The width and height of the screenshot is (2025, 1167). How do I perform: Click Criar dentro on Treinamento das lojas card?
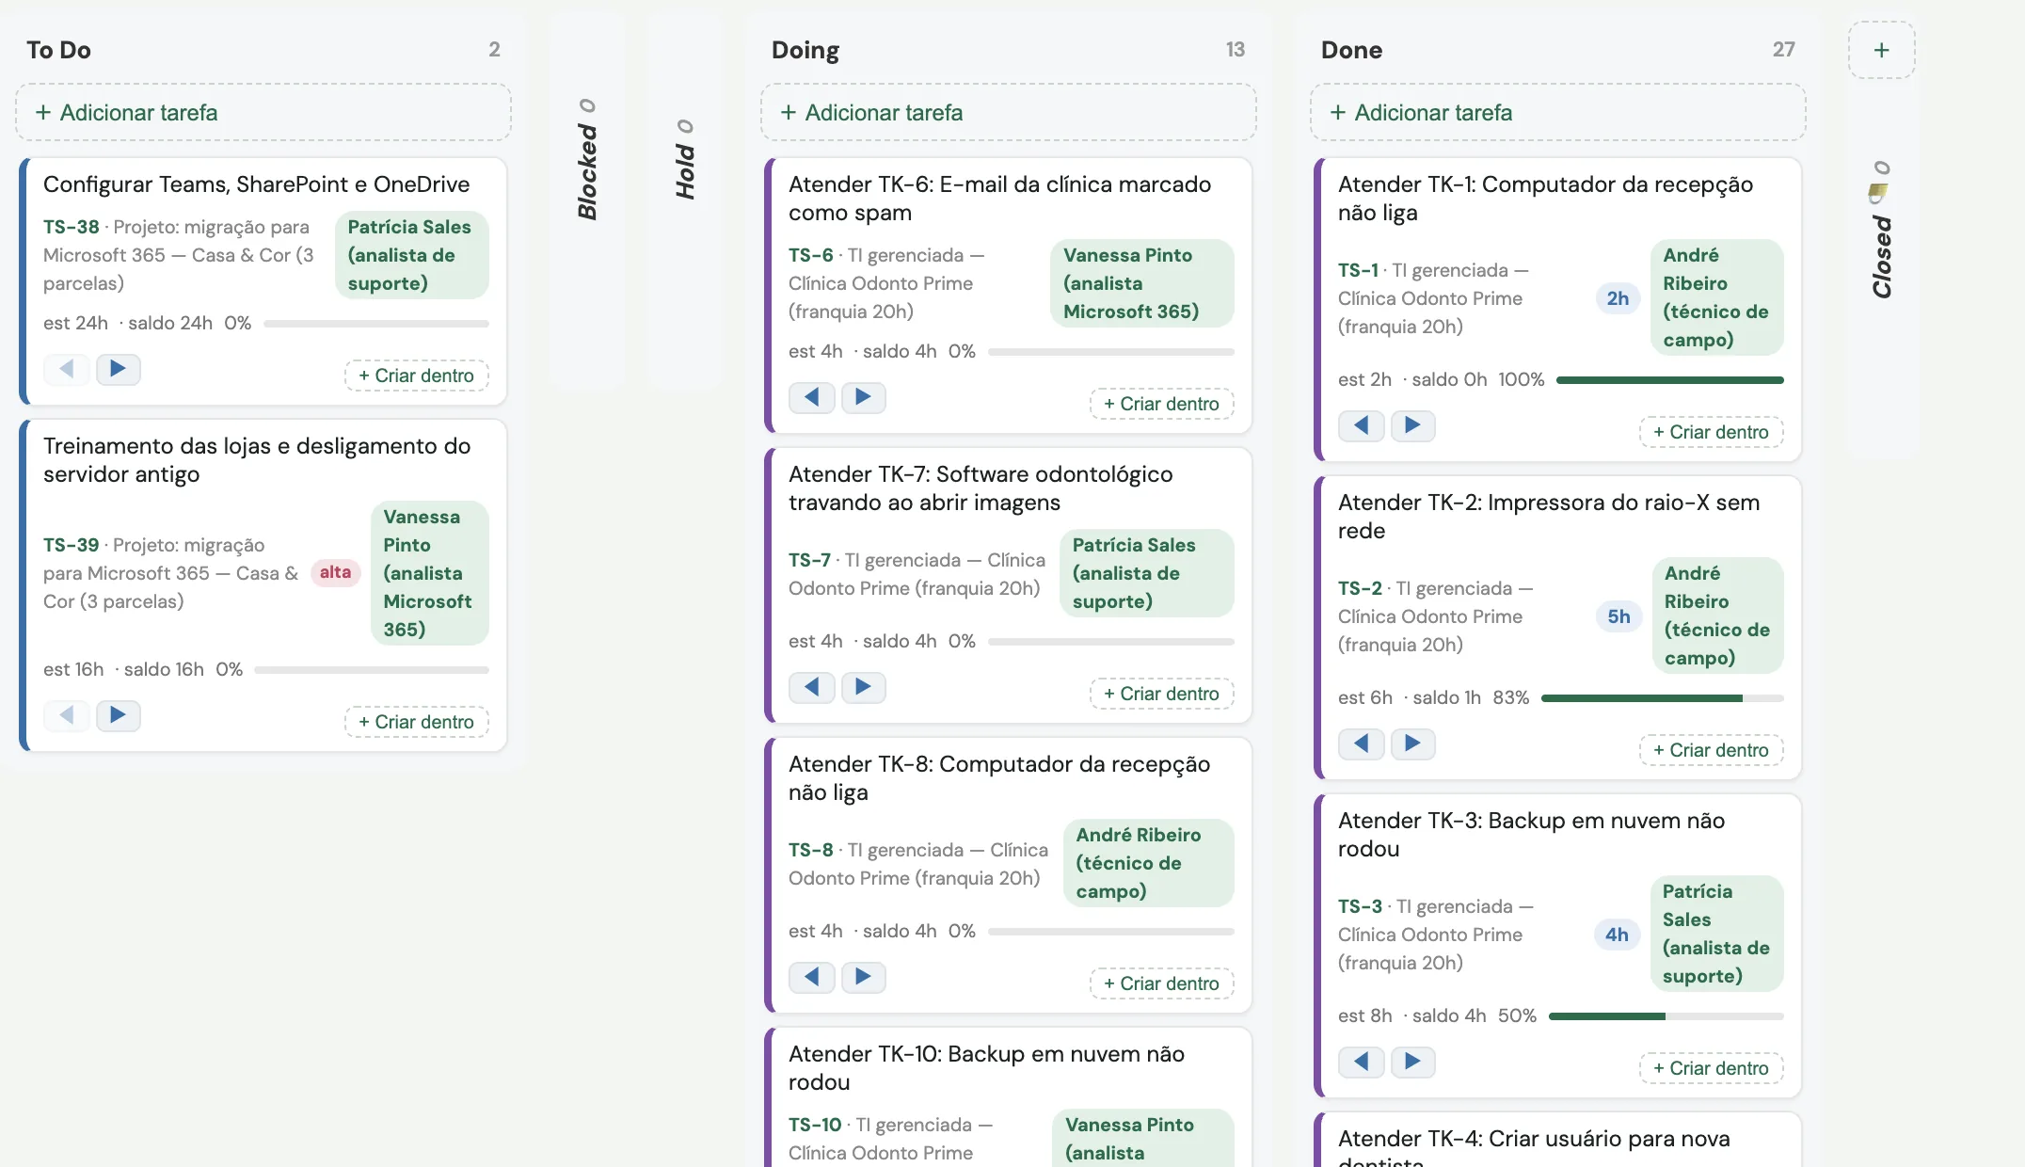(x=417, y=722)
